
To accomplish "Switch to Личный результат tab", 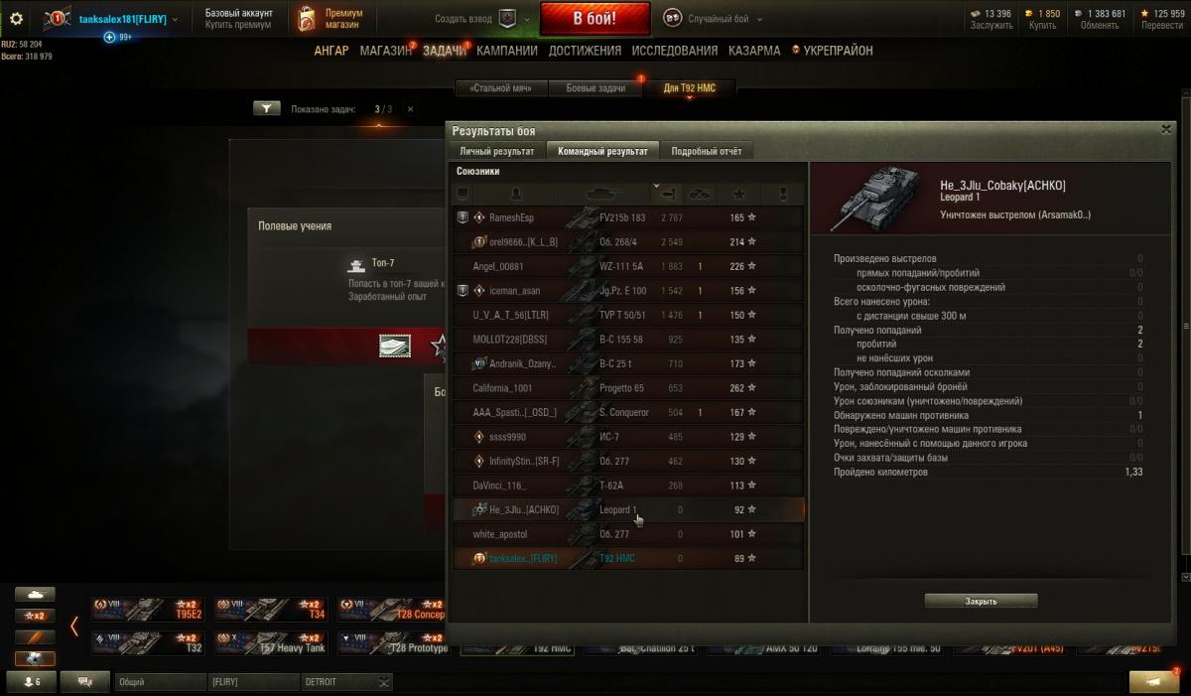I will (x=496, y=151).
